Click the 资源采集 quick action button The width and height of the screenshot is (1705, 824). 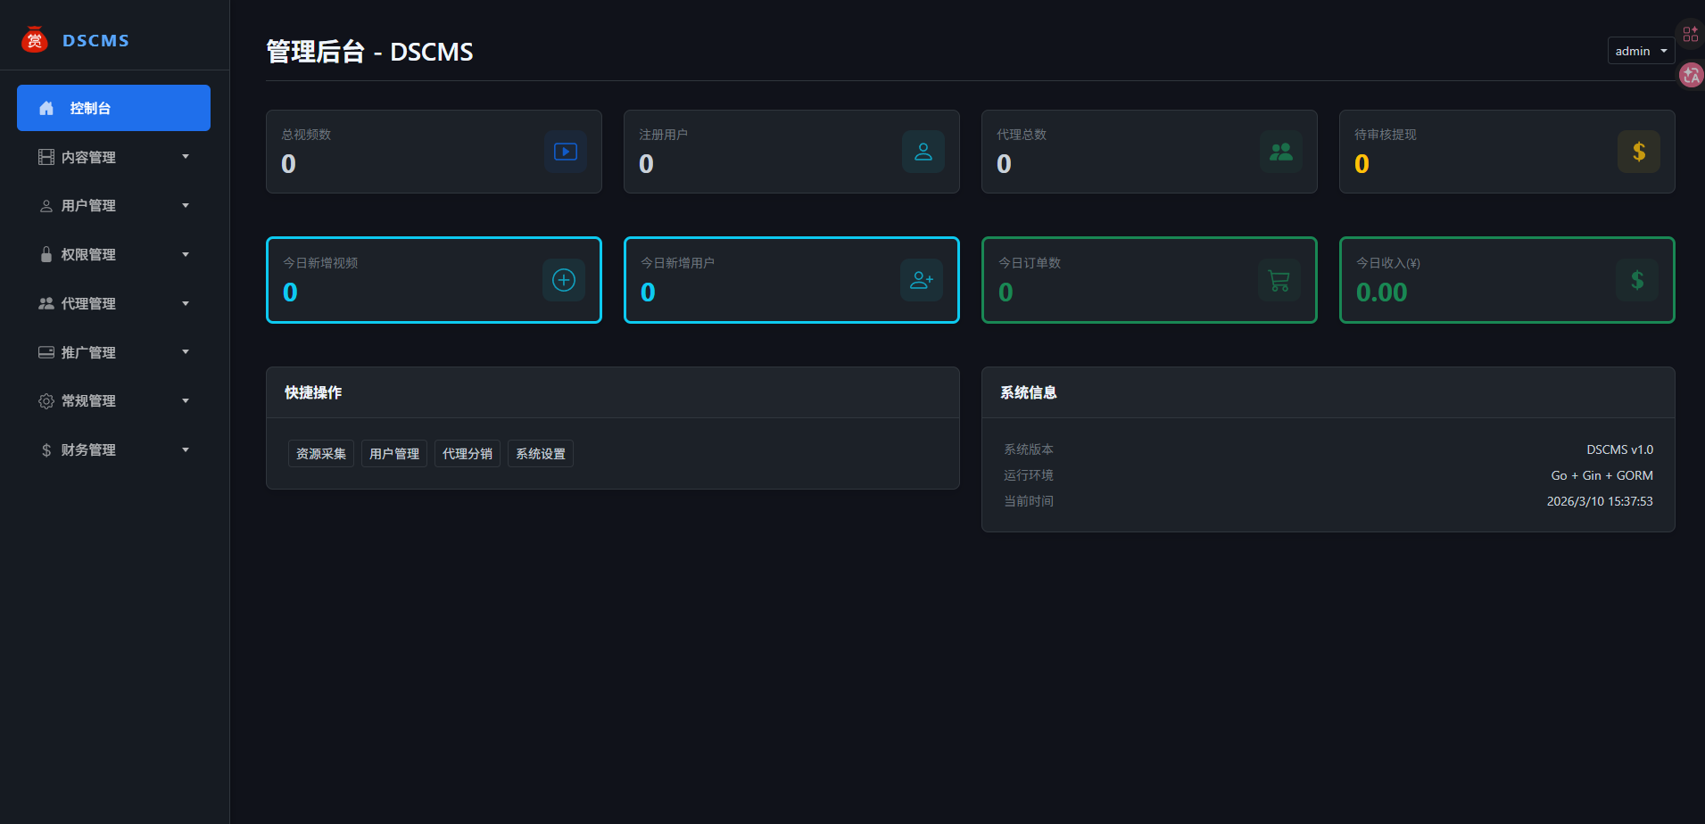tap(321, 454)
